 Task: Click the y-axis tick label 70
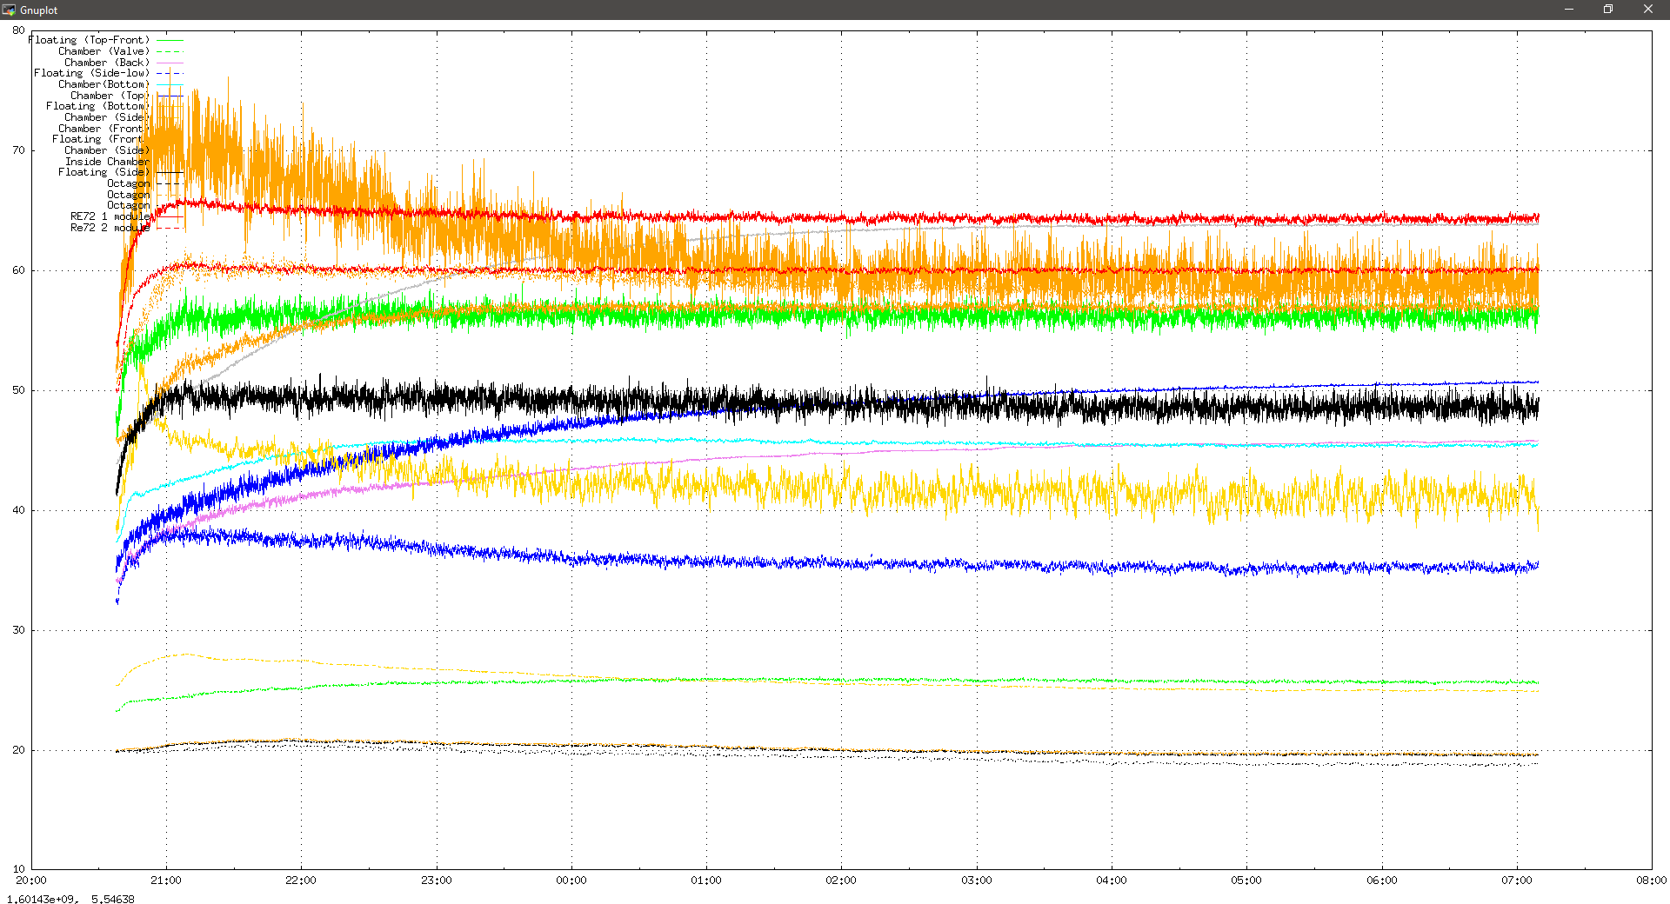tap(18, 150)
